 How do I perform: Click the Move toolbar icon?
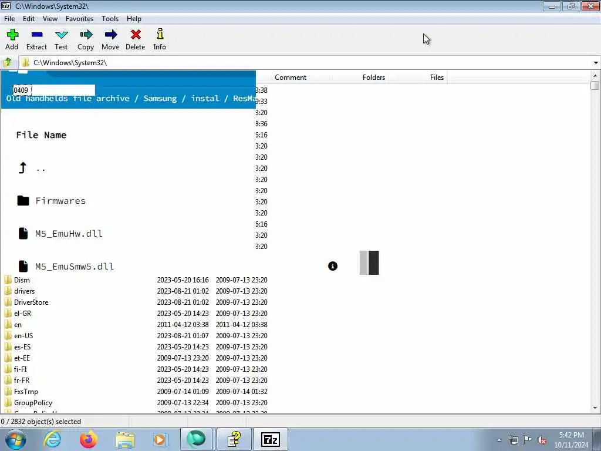click(x=110, y=35)
